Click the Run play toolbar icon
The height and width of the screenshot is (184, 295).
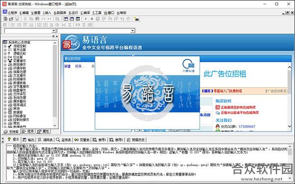click(86, 19)
